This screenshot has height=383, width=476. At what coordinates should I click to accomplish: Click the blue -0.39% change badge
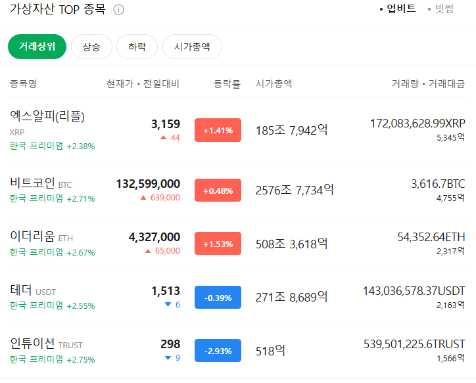coord(218,298)
